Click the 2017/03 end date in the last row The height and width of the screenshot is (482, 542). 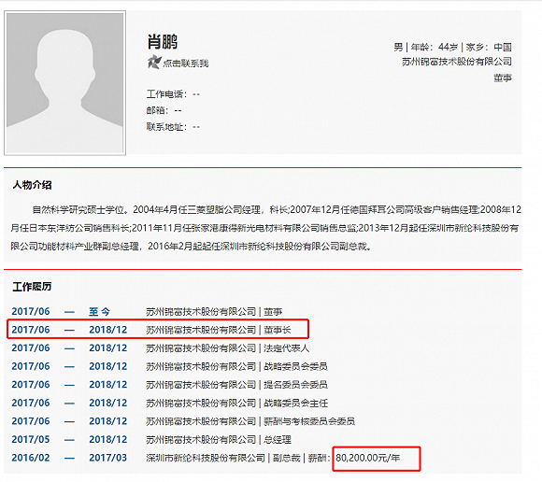[107, 458]
